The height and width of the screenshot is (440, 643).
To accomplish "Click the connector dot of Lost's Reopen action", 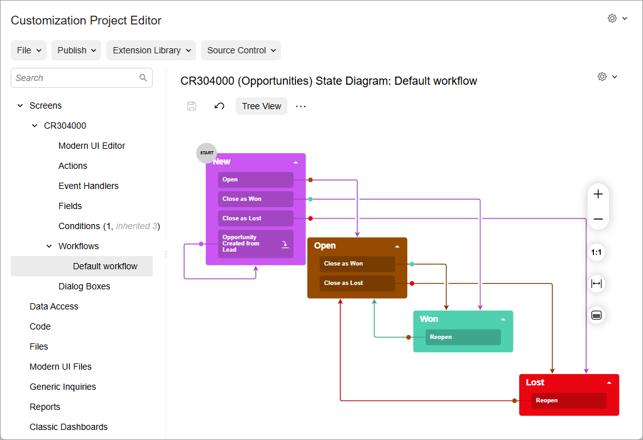I will pyautogui.click(x=515, y=400).
